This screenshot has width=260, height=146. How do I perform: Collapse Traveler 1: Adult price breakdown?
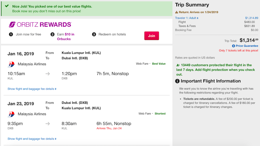187,18
